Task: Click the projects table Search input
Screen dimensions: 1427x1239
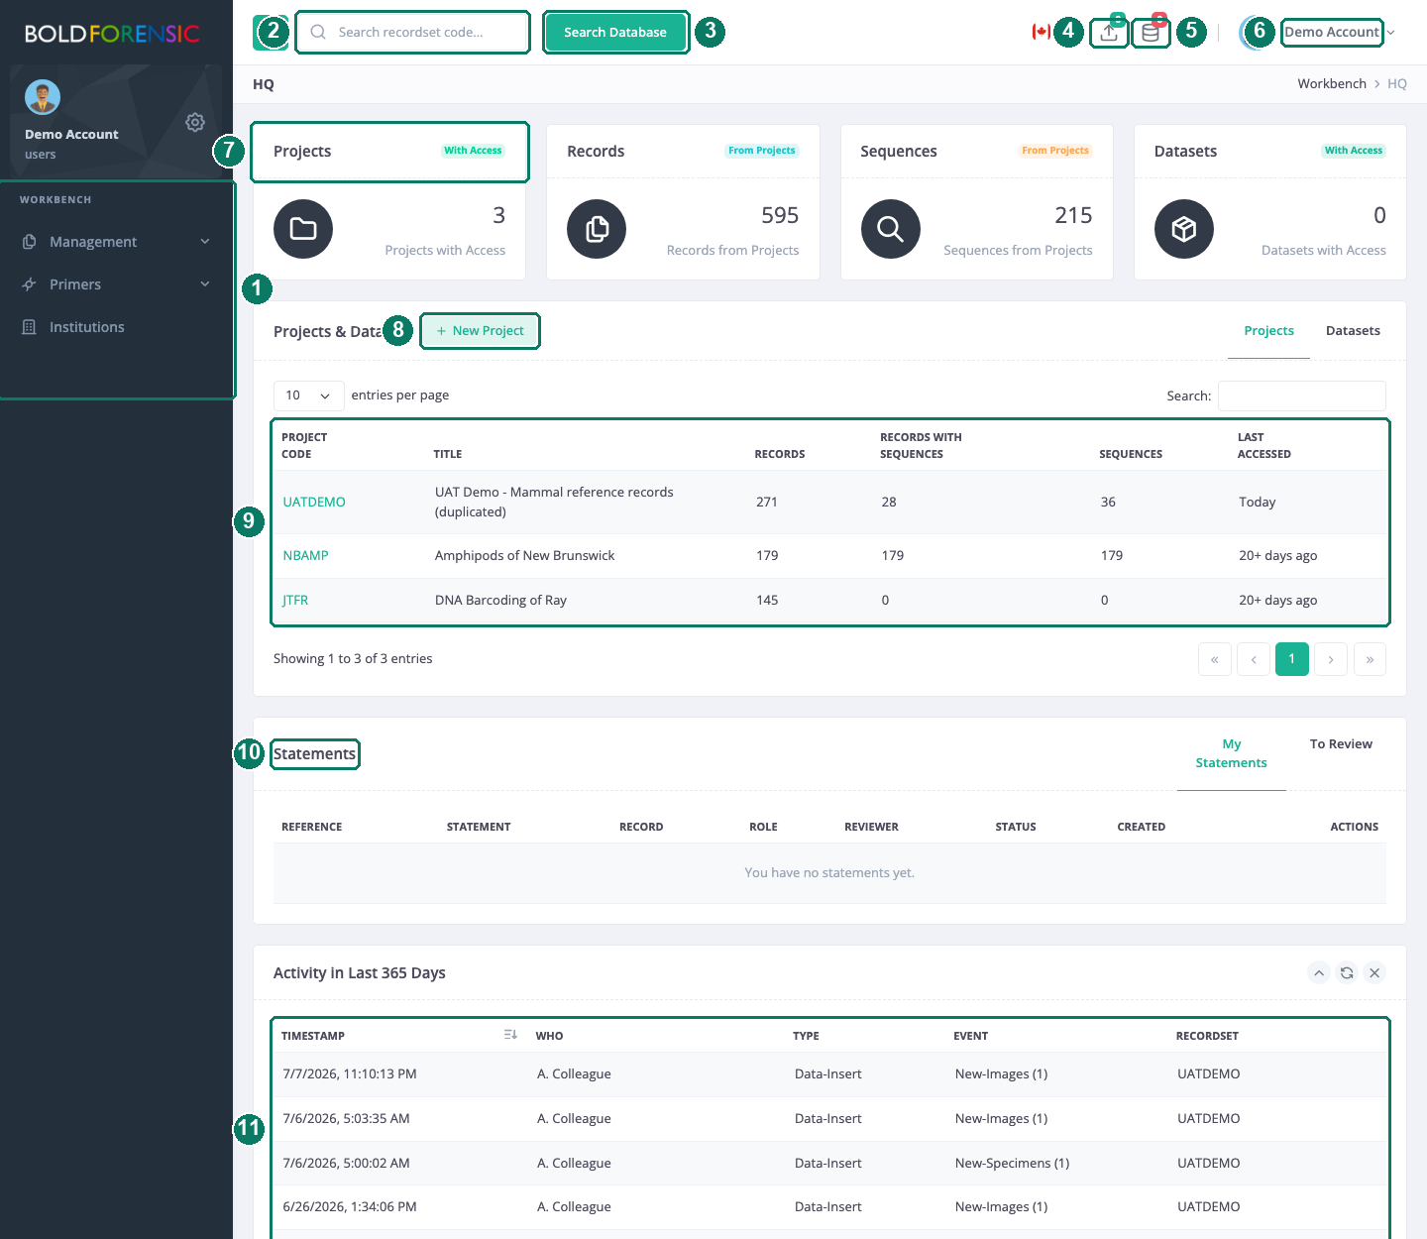Action: (x=1302, y=395)
